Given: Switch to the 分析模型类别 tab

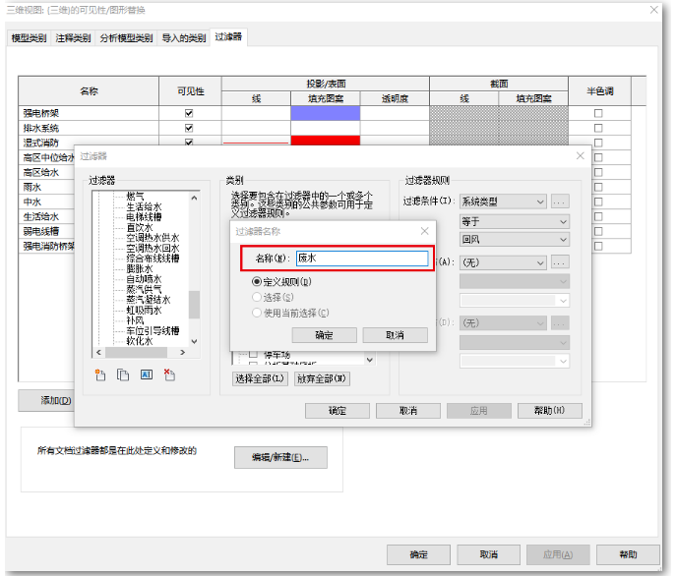Looking at the screenshot, I should pos(126,38).
